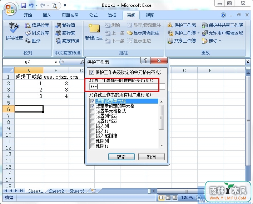Image resolution: width=253 pixels, height=204 pixels.
Task: Expand the Track Changes (修订) dropdown
Action: pyautogui.click(x=220, y=41)
